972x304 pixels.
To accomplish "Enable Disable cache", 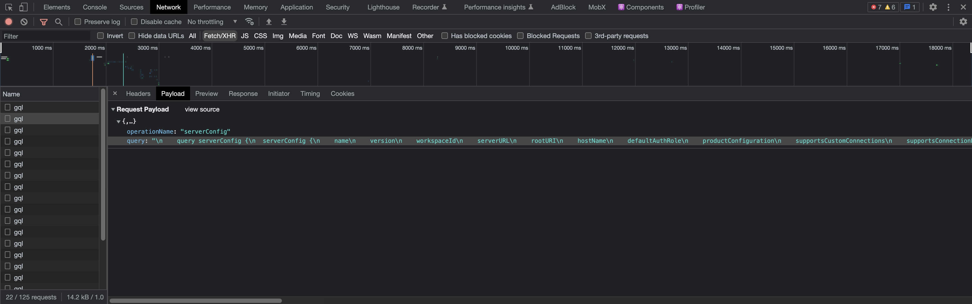I will click(x=134, y=22).
